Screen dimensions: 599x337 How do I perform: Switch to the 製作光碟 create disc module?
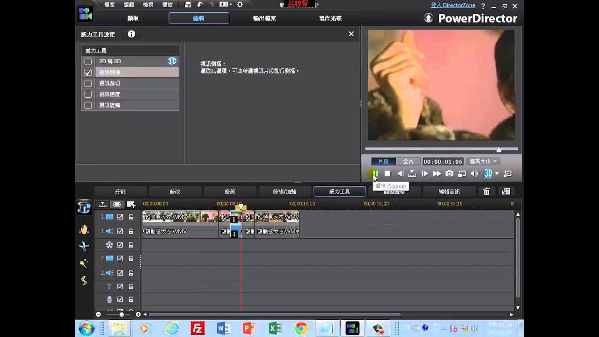tap(330, 18)
